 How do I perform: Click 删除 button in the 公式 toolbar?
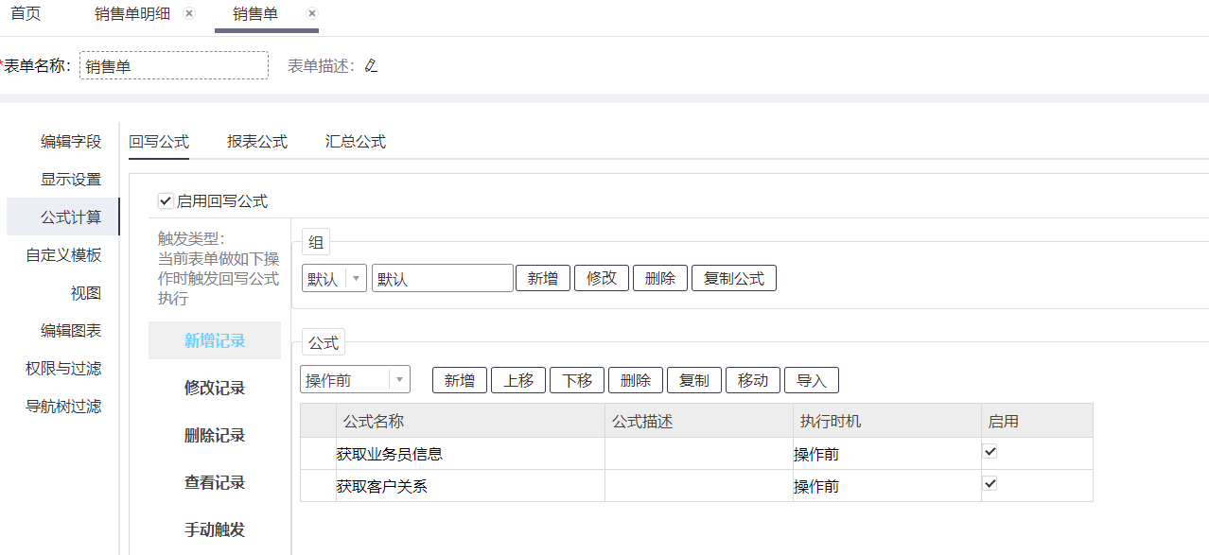pyautogui.click(x=636, y=380)
